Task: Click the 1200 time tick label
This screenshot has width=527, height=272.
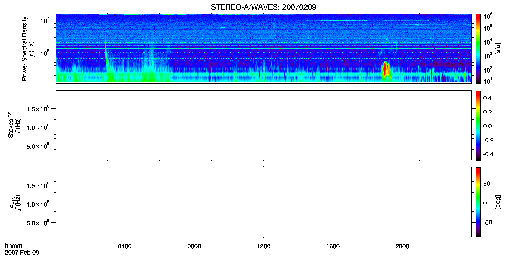Action: point(263,246)
